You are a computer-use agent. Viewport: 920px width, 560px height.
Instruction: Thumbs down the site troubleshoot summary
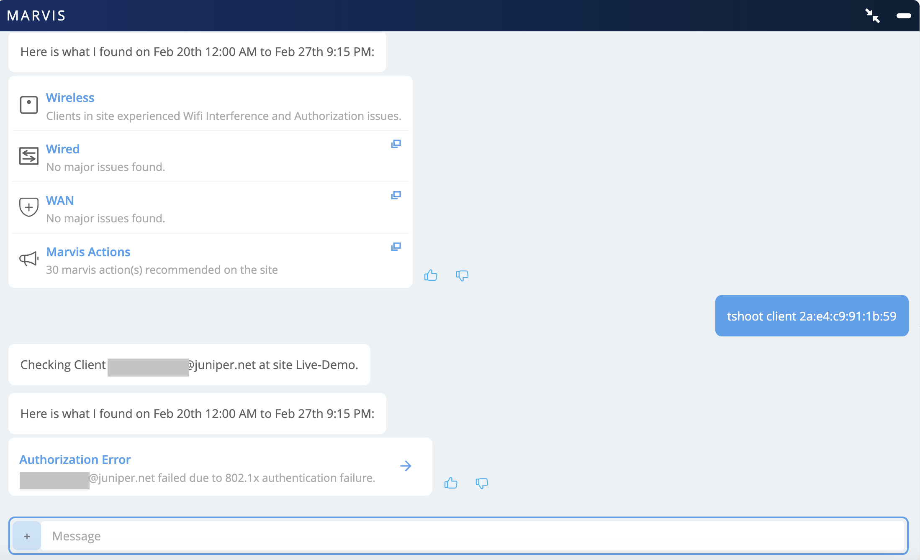pos(462,275)
